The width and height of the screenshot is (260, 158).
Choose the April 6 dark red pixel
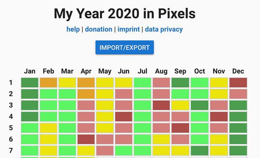[86, 139]
